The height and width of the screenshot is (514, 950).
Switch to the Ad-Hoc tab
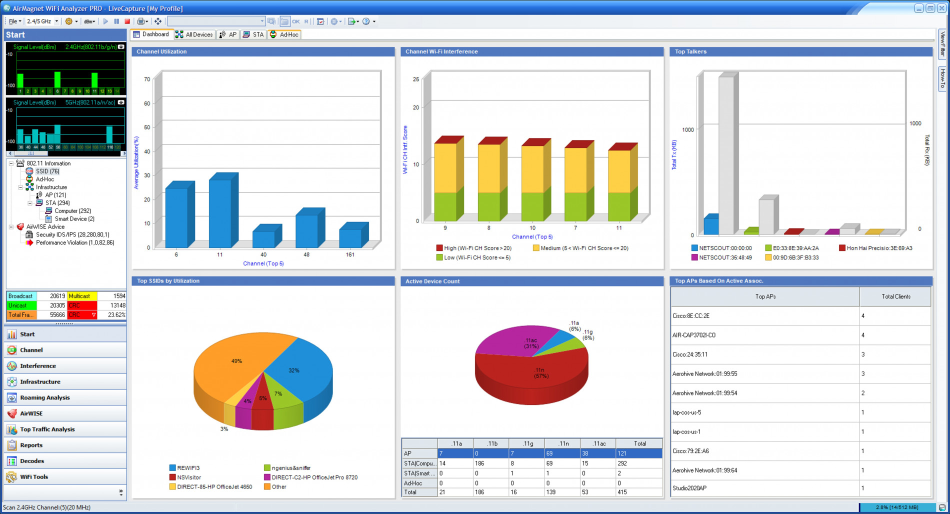pyautogui.click(x=284, y=34)
